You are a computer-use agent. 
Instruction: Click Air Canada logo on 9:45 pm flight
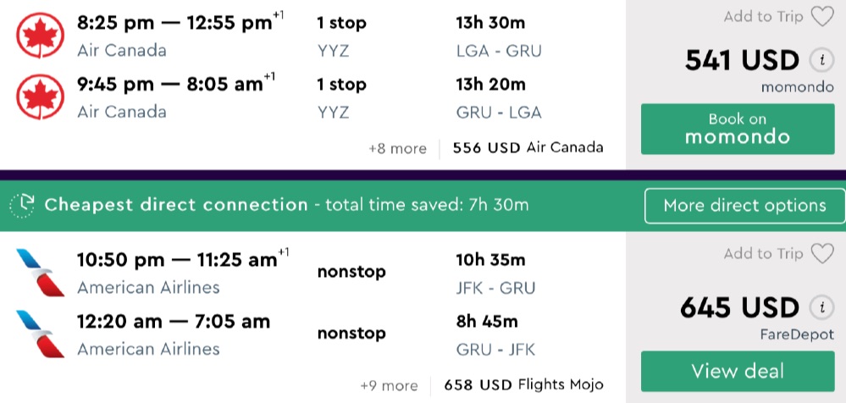(36, 96)
